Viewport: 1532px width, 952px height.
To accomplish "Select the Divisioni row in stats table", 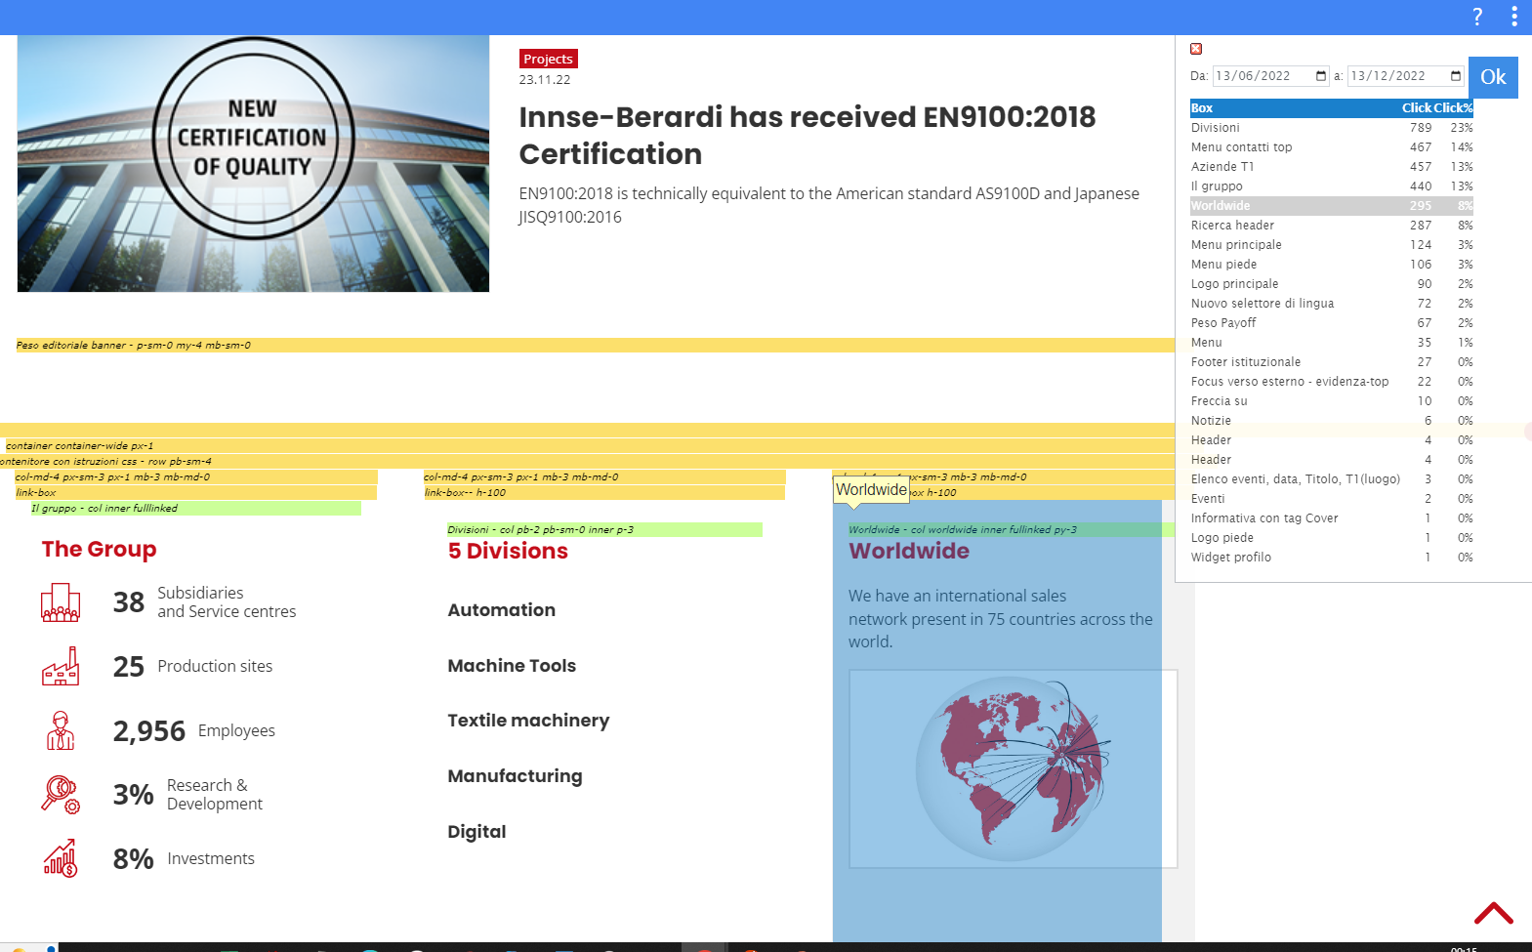I will [1332, 128].
